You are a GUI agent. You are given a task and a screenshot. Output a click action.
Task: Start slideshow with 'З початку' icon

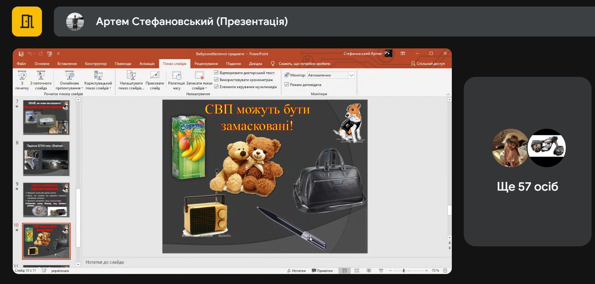click(22, 80)
